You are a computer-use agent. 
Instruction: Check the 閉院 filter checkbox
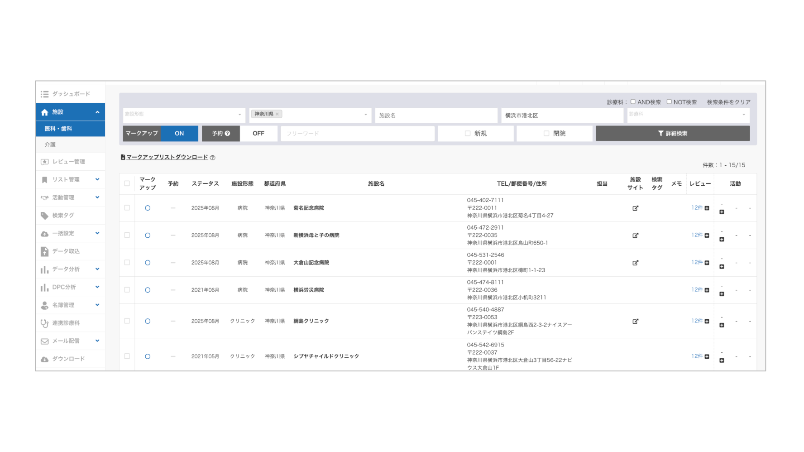pos(546,134)
